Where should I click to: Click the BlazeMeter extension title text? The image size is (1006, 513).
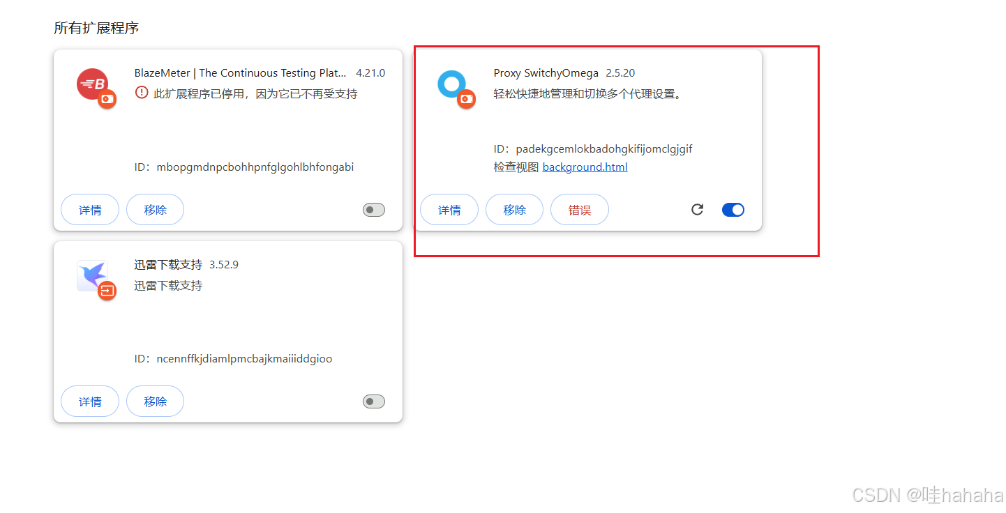241,73
